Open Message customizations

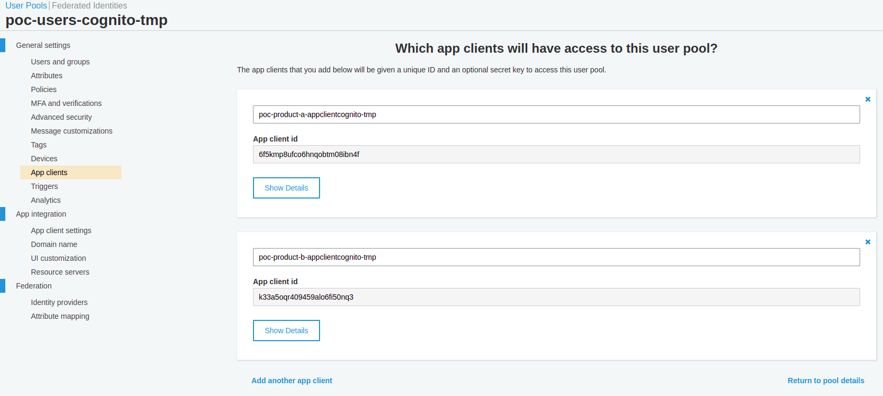[71, 131]
